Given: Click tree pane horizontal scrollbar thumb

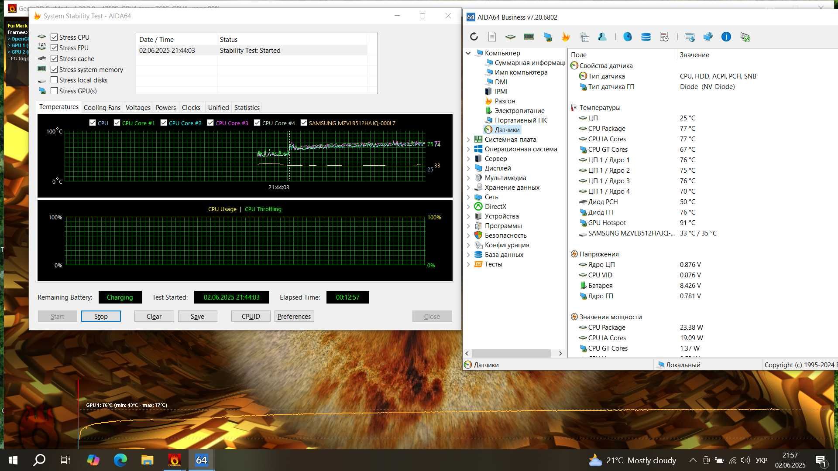Looking at the screenshot, I should pyautogui.click(x=511, y=354).
